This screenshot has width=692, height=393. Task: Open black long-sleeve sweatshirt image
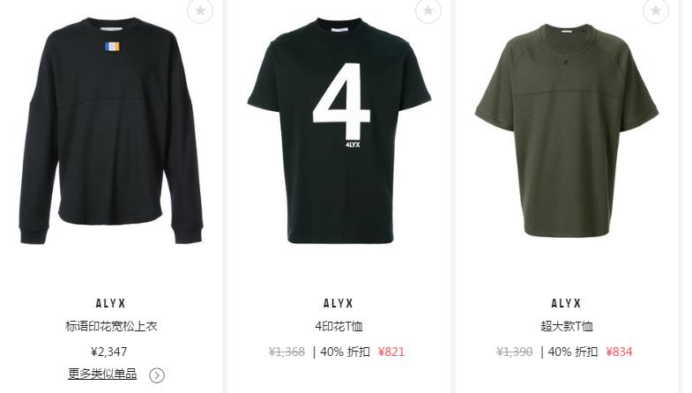[x=111, y=131]
